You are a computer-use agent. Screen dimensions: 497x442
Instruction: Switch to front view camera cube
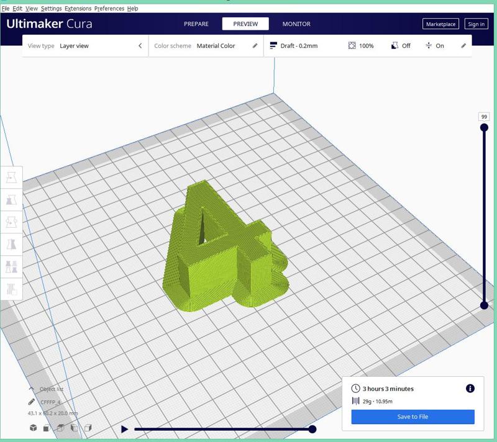tap(47, 428)
